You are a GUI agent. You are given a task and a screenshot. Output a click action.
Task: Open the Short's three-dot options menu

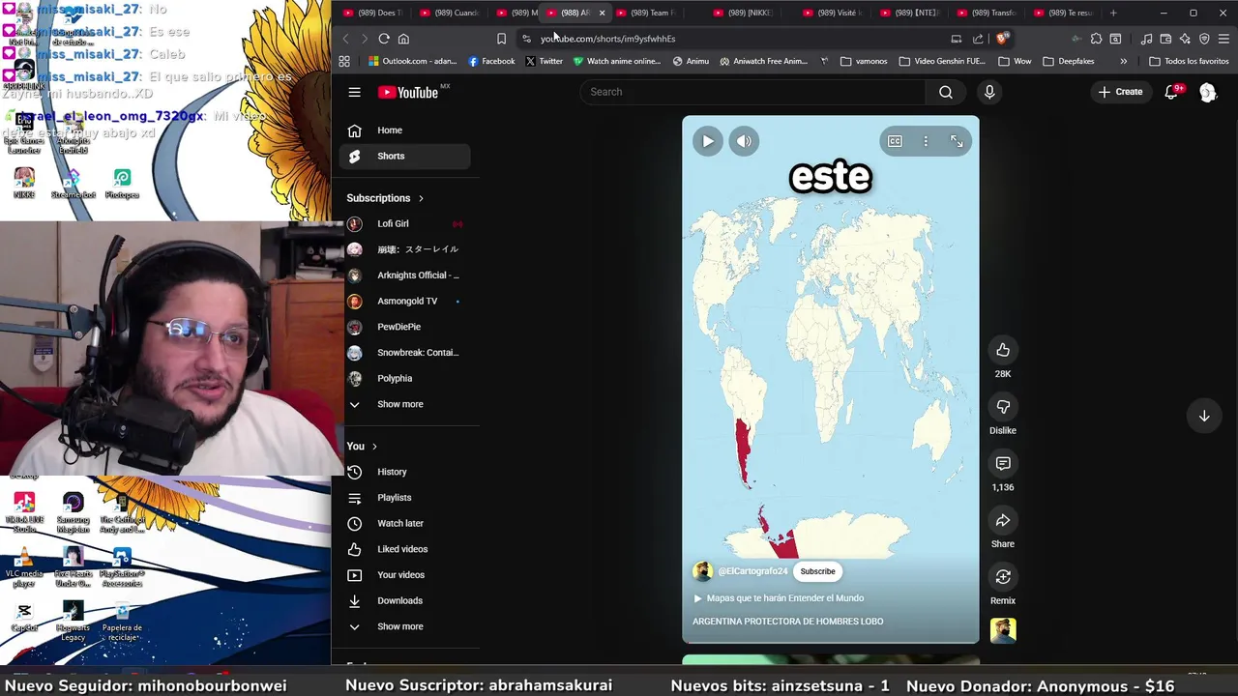tap(926, 141)
